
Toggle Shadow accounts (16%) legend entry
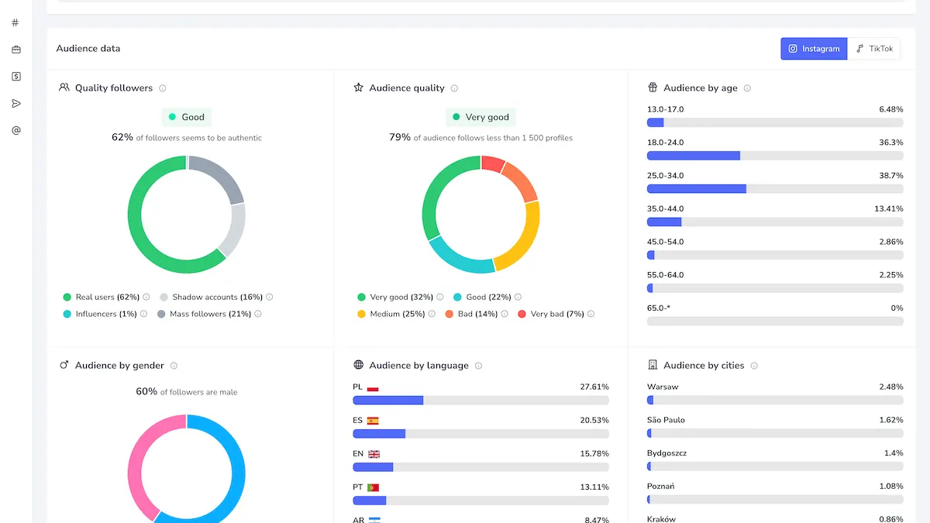(211, 297)
